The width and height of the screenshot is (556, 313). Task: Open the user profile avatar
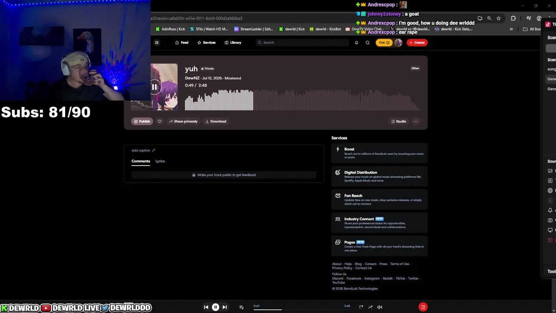(x=398, y=43)
